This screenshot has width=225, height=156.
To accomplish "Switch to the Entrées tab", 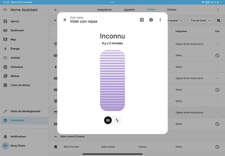I will 172,9.
